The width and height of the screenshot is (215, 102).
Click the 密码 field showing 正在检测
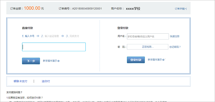(148, 47)
